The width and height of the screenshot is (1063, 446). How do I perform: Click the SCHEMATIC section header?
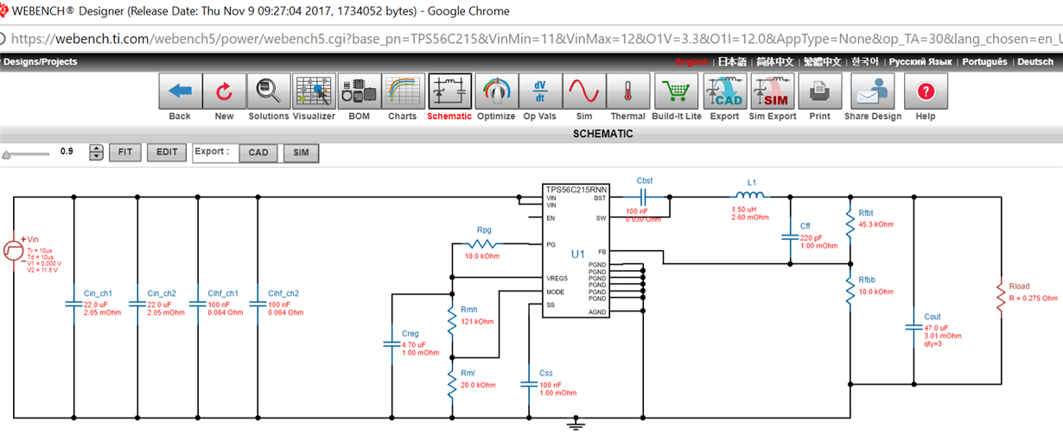point(602,134)
